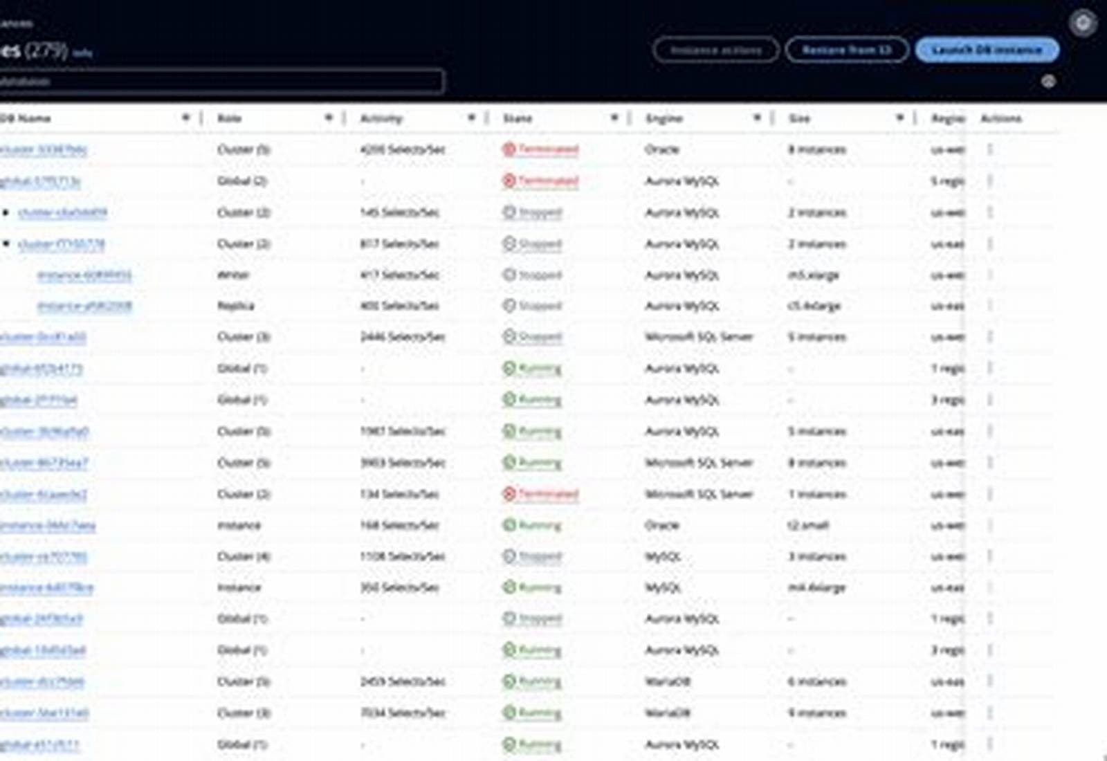Click the 'Actions' column header
This screenshot has width=1107, height=761.
coord(1001,118)
